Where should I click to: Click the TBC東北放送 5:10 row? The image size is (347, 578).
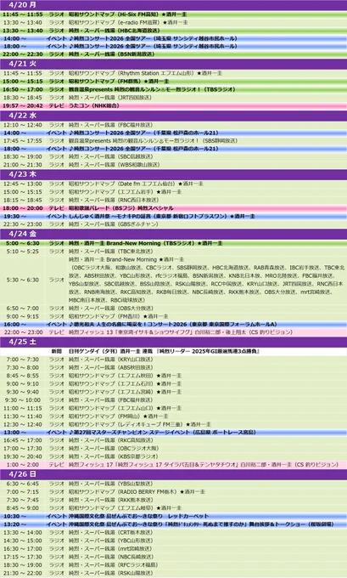pos(173,252)
